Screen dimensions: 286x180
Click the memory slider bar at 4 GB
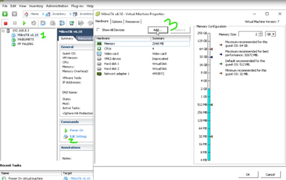[x=209, y=81]
